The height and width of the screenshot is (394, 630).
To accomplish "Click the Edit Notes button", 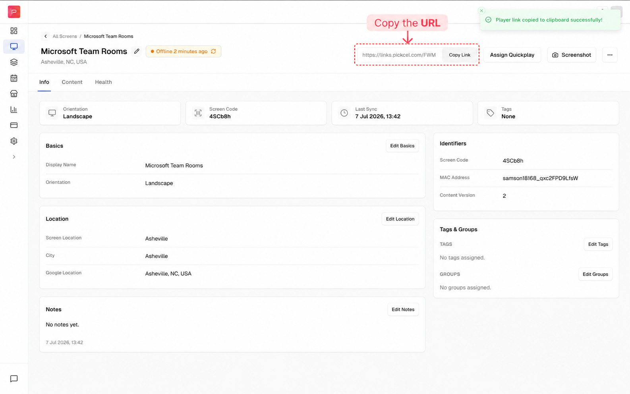I will click(403, 309).
